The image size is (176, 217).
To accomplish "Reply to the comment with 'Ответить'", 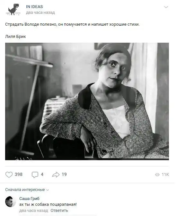I will 59,211.
